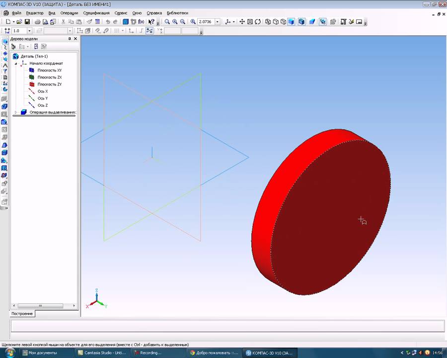Image resolution: width=447 pixels, height=358 pixels.
Task: Open the zoom scale 2.0736 dropdown
Action: click(218, 22)
